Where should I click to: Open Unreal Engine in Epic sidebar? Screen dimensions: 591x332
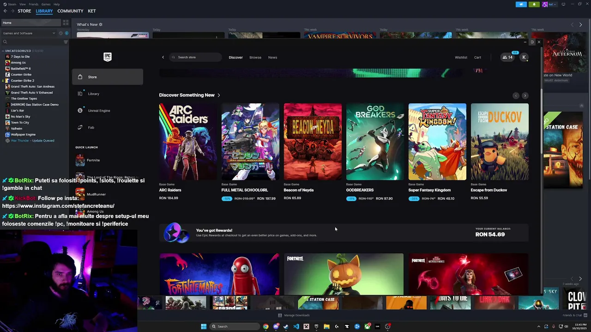[107, 111]
